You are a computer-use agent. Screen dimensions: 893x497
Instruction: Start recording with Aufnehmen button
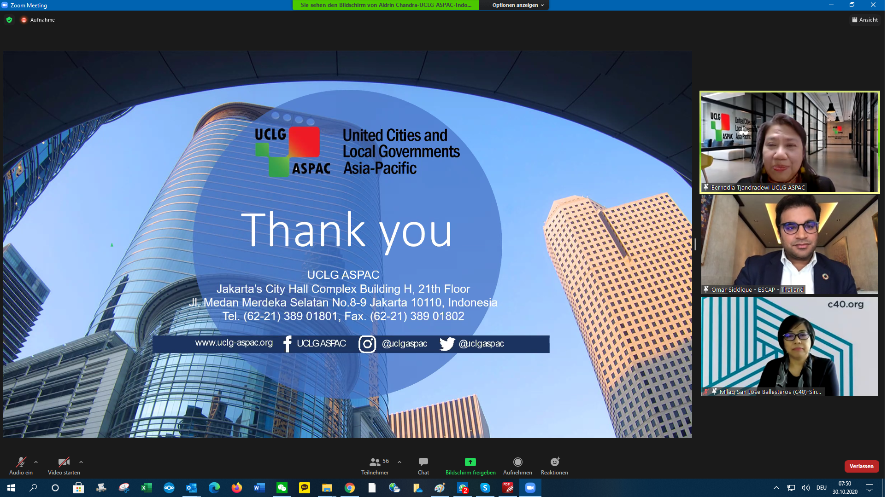(x=517, y=462)
